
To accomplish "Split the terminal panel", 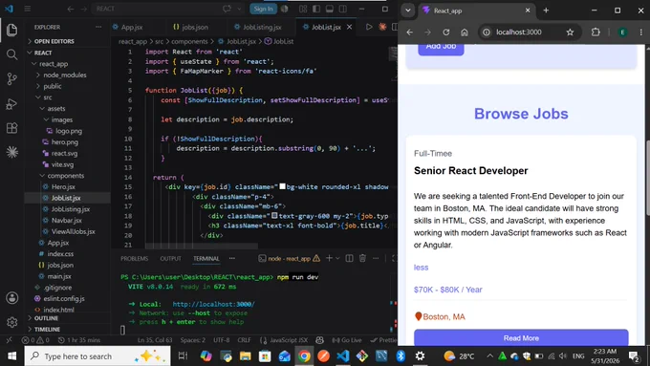I will 350,258.
